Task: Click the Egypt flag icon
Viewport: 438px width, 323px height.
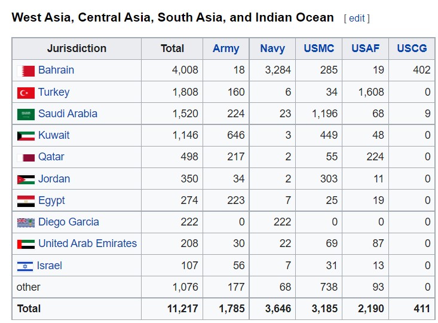Action: click(26, 201)
